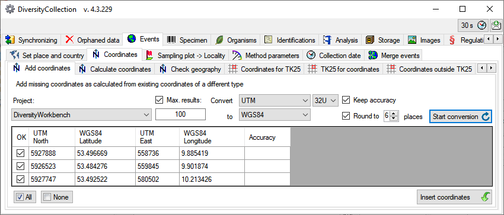Screen dimensions: 504x215
Task: Uncheck OK for row 5927747
Action: tap(21, 179)
